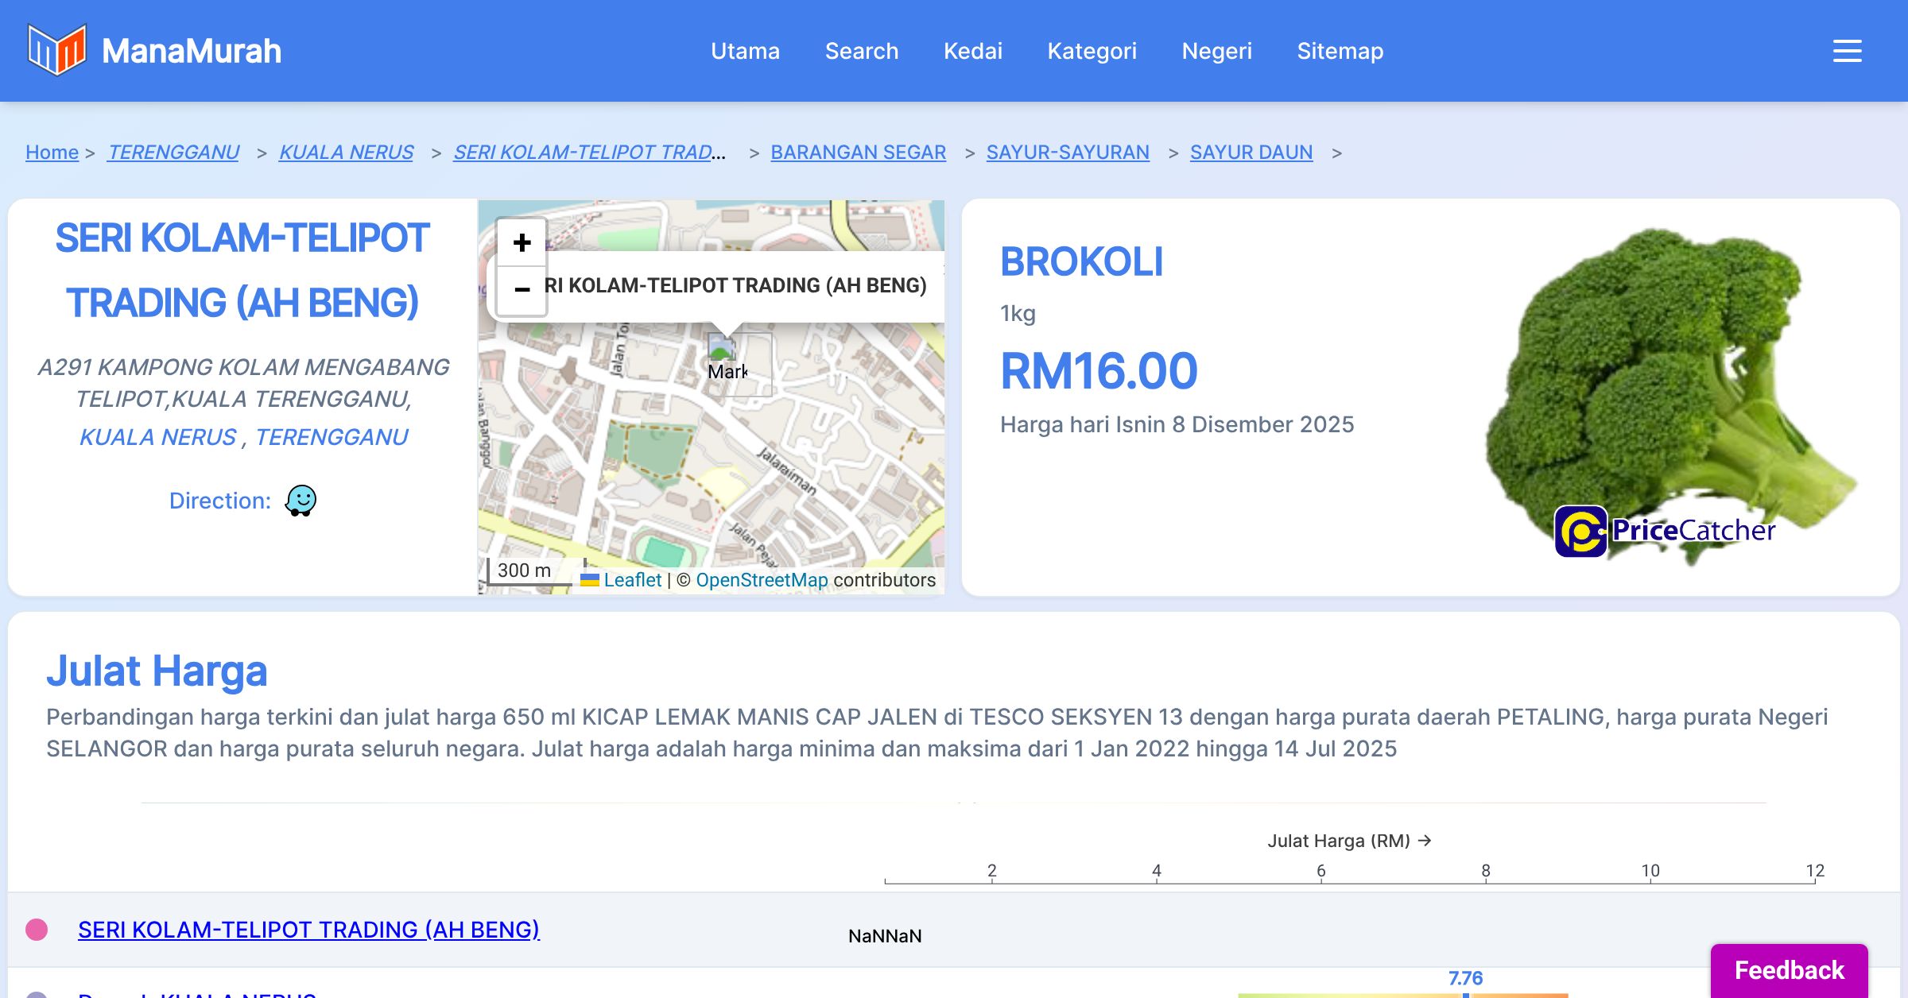Screen dimensions: 1908x998
Task: Open SAYUR DAUN breadcrumb
Action: (x=1251, y=152)
